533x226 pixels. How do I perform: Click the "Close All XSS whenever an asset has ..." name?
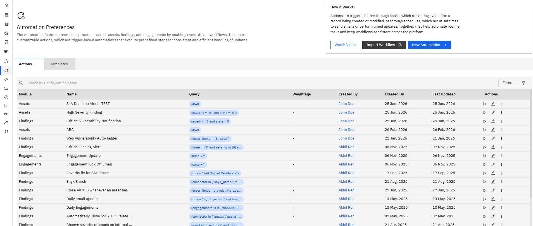99,190
